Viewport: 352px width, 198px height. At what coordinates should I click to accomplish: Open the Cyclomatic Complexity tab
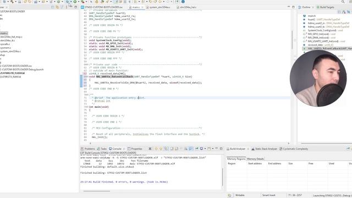coord(294,148)
